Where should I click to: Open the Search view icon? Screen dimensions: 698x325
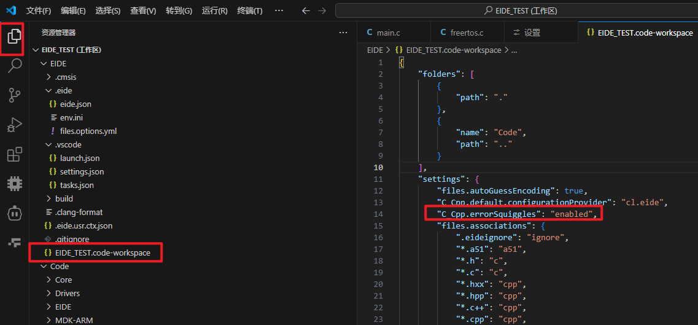14,66
